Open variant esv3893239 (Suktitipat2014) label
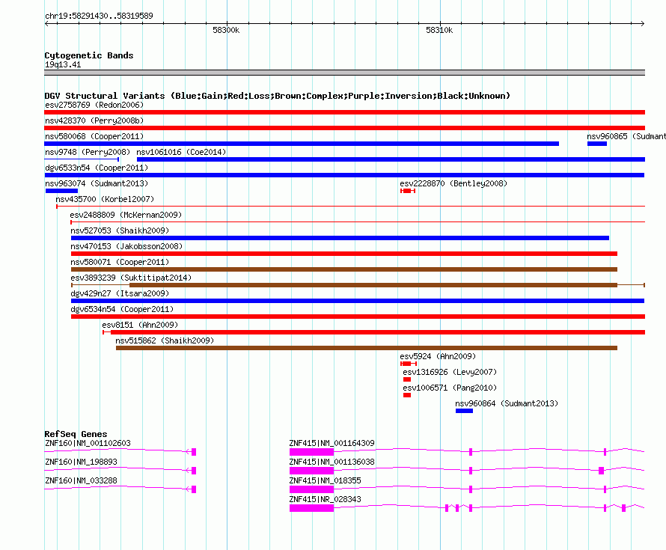Viewport: 666px width, 550px height. click(x=131, y=278)
